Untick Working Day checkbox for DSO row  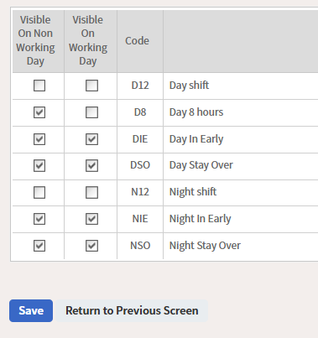click(91, 165)
